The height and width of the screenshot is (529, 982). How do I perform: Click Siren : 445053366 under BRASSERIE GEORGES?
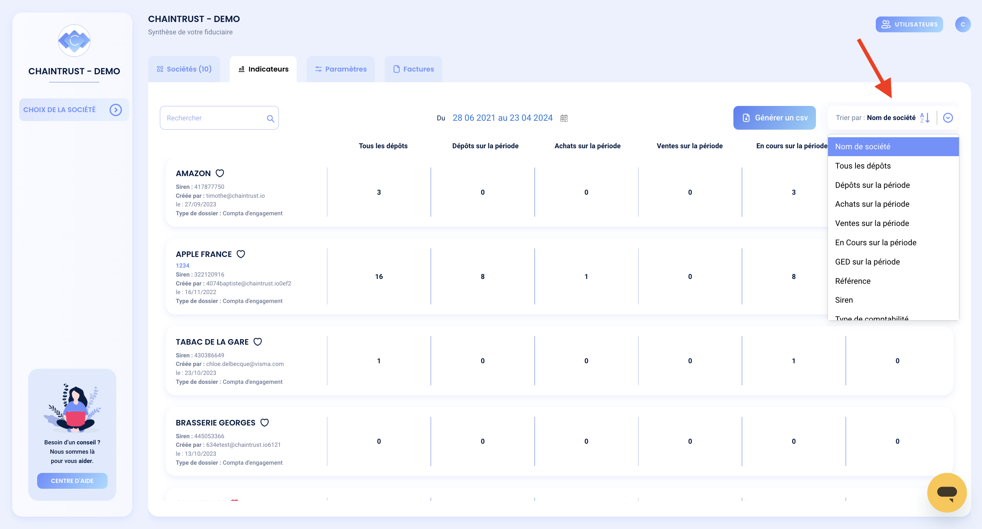(200, 436)
